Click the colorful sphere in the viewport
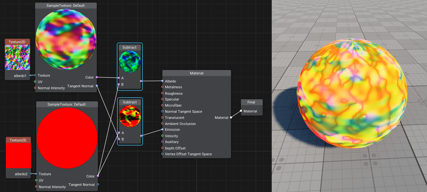427x192 pixels. pyautogui.click(x=352, y=93)
